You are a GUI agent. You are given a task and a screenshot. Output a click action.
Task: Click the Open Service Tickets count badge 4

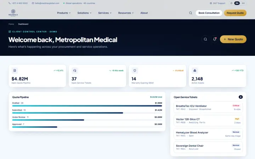point(240,97)
